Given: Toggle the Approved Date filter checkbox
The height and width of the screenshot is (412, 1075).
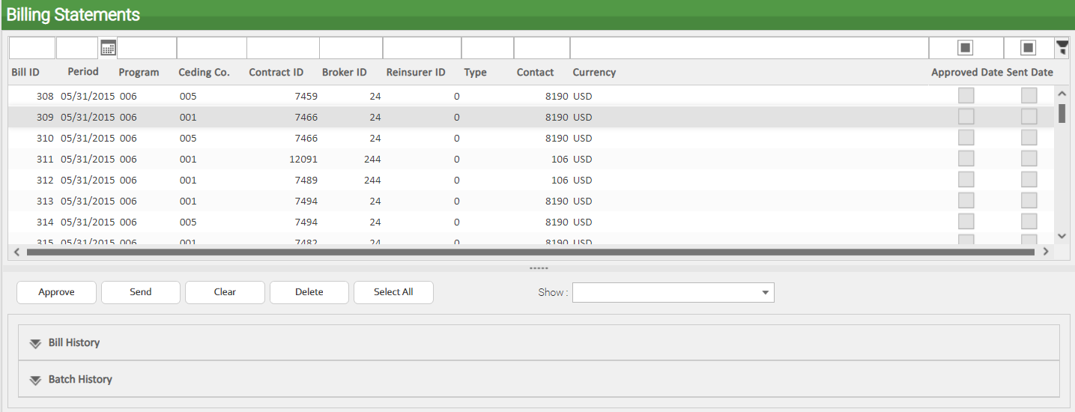Looking at the screenshot, I should (x=966, y=48).
